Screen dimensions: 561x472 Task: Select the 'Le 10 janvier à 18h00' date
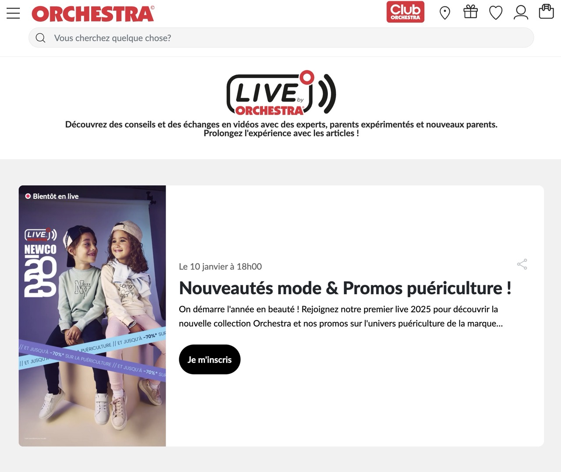(220, 266)
